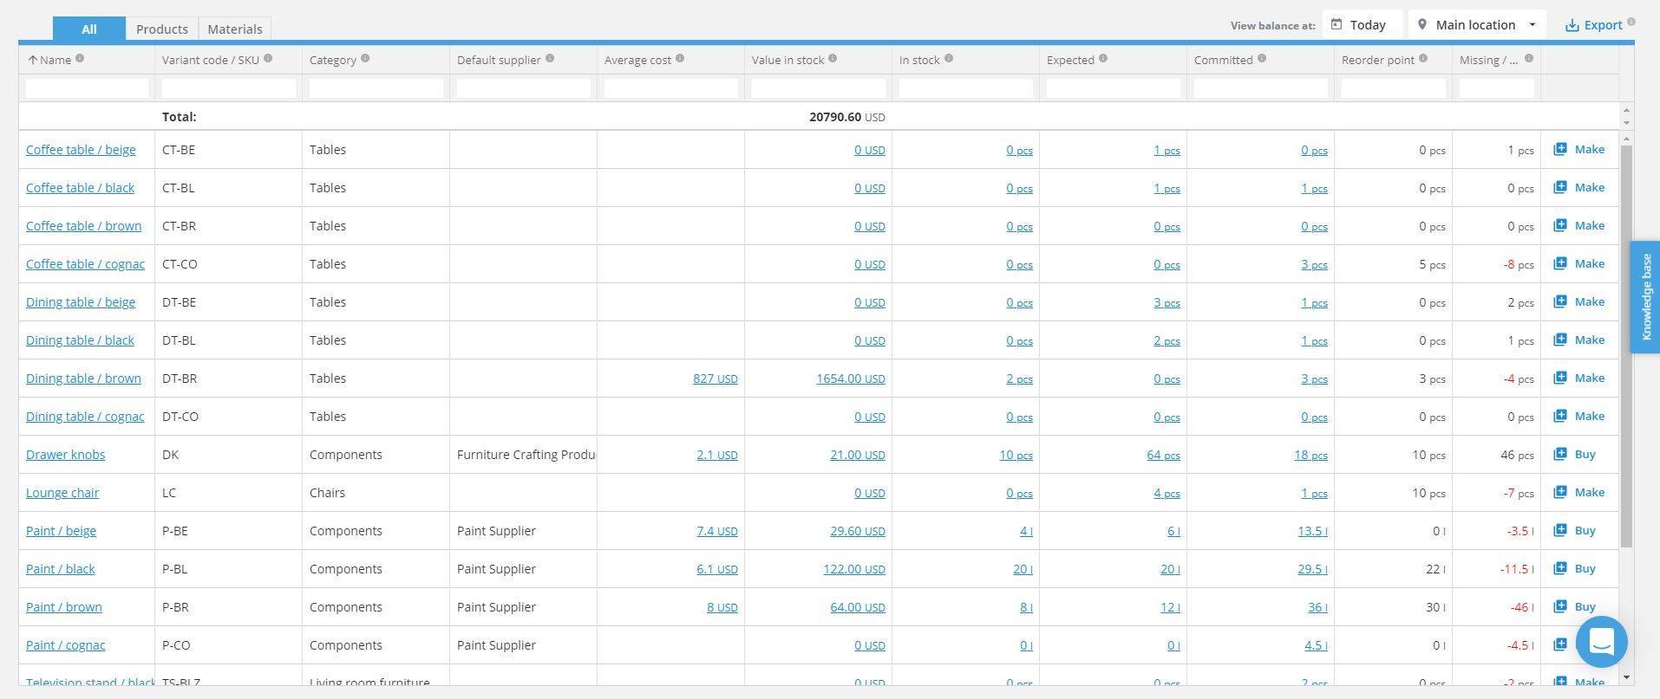Click Make icon for Lounge chair
Screen dimensions: 1660x699
coord(1560,492)
